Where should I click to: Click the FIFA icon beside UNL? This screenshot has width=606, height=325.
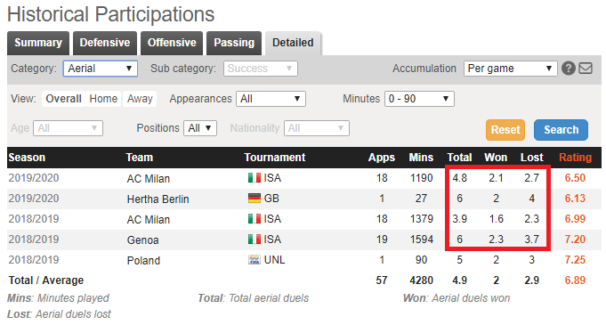tap(255, 260)
